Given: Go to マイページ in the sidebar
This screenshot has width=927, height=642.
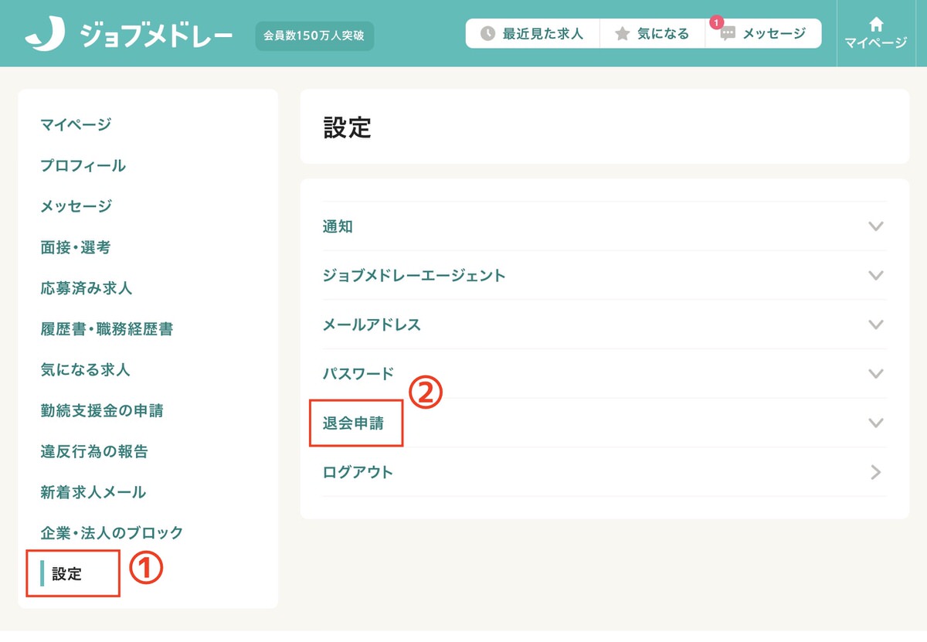Looking at the screenshot, I should (76, 124).
